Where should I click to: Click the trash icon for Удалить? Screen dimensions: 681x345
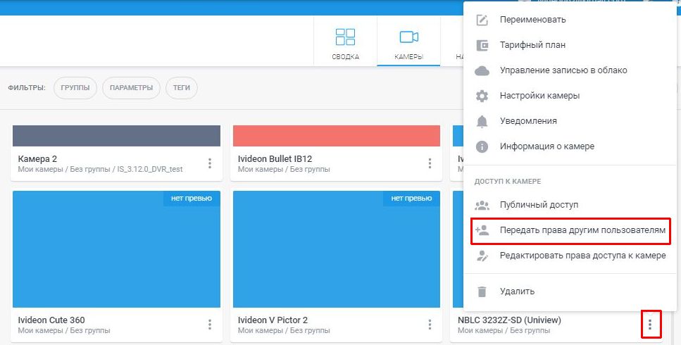click(482, 291)
